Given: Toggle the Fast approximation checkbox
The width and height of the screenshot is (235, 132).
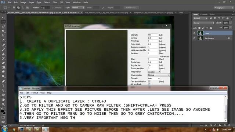Looking at the screenshot, I should [x=149, y=81].
